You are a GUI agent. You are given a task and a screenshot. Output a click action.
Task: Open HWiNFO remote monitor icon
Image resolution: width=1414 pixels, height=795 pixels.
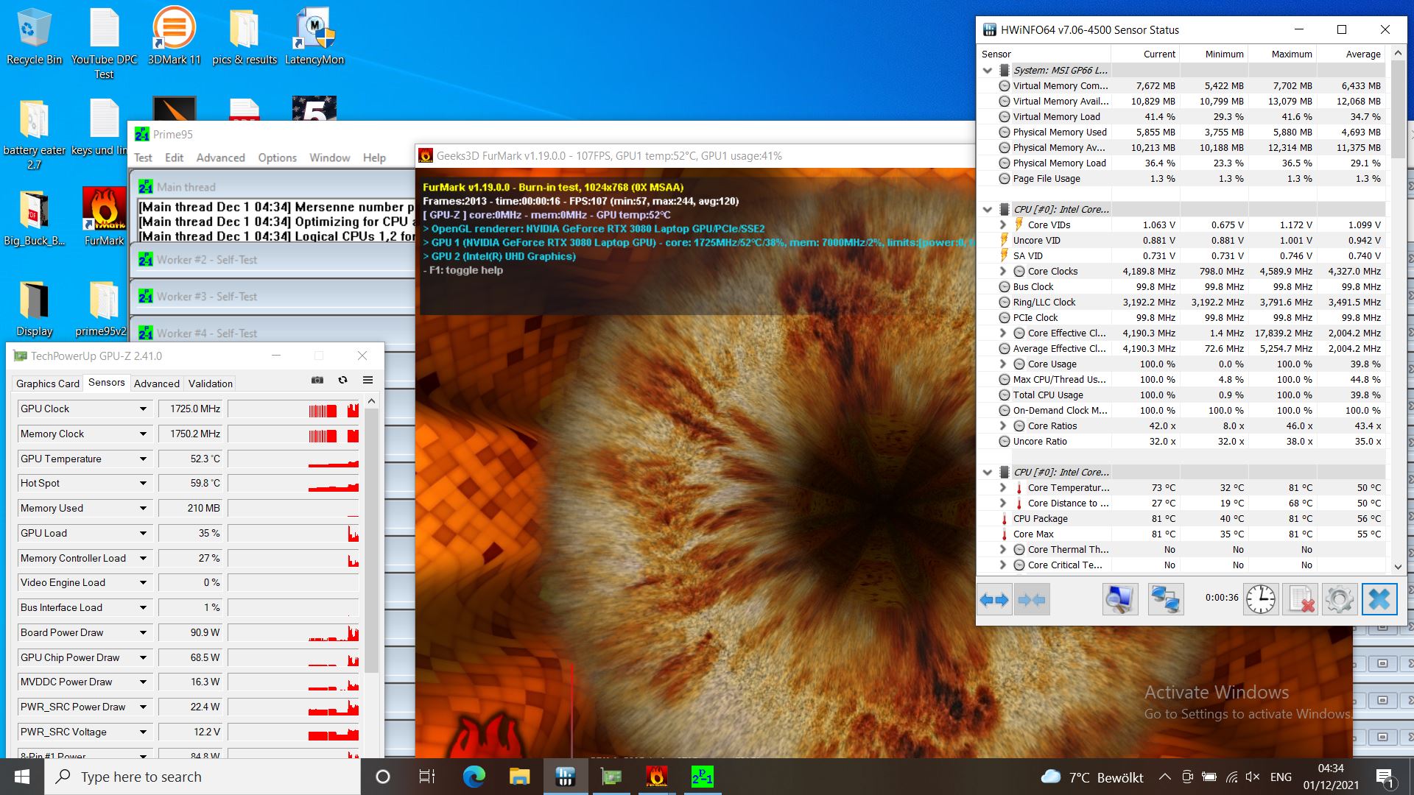tap(1120, 599)
